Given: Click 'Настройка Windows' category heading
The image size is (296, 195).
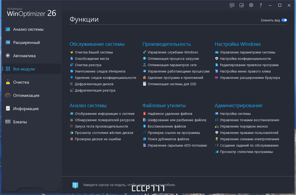Looking at the screenshot, I should 238,44.
